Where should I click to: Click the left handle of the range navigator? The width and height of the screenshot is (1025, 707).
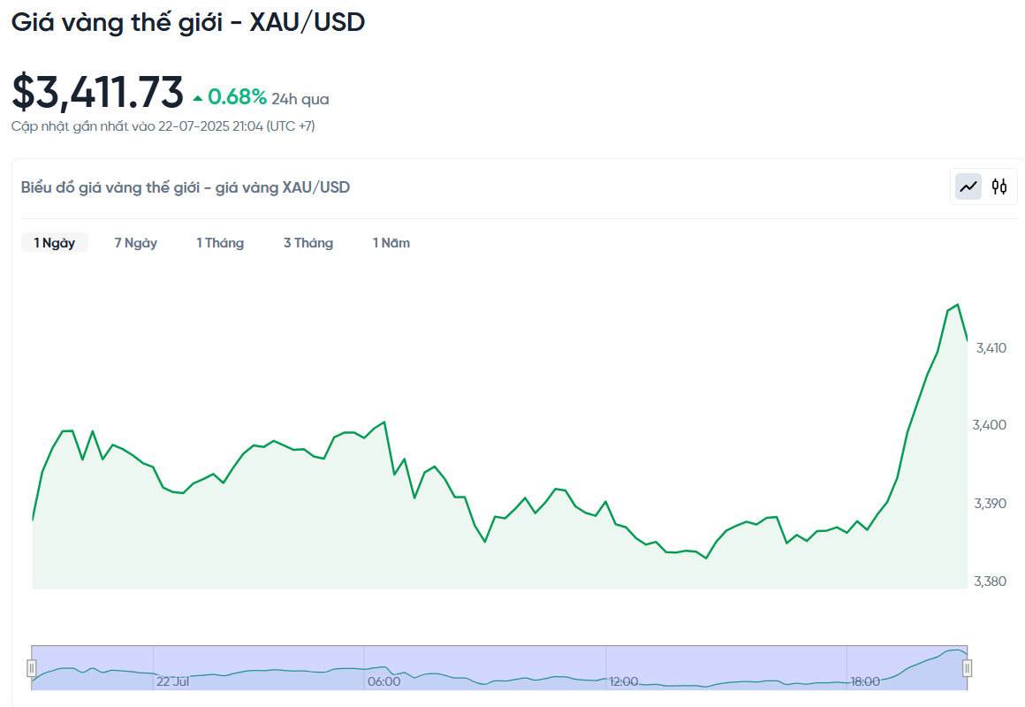point(32,668)
